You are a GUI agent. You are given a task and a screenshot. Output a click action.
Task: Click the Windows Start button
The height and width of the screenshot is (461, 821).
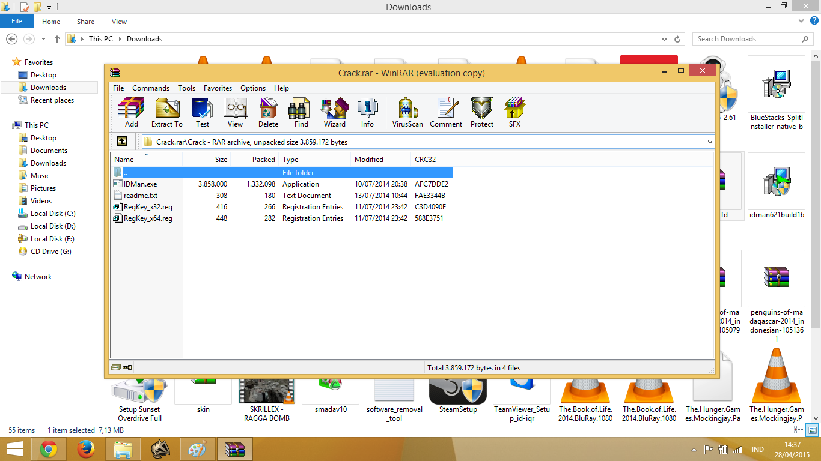click(x=14, y=448)
